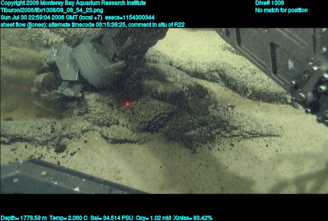Click the Monterey Bay Aquarium copyright text
Image resolution: width=328 pixels, height=221 pixels.
point(73,3)
